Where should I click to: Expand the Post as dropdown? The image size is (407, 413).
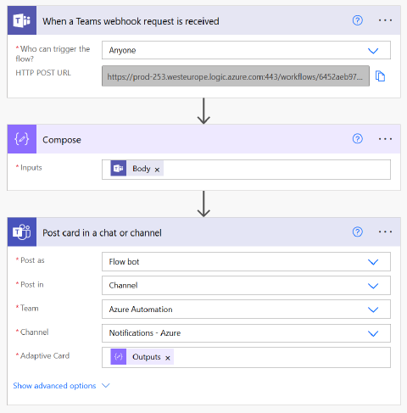point(246,262)
